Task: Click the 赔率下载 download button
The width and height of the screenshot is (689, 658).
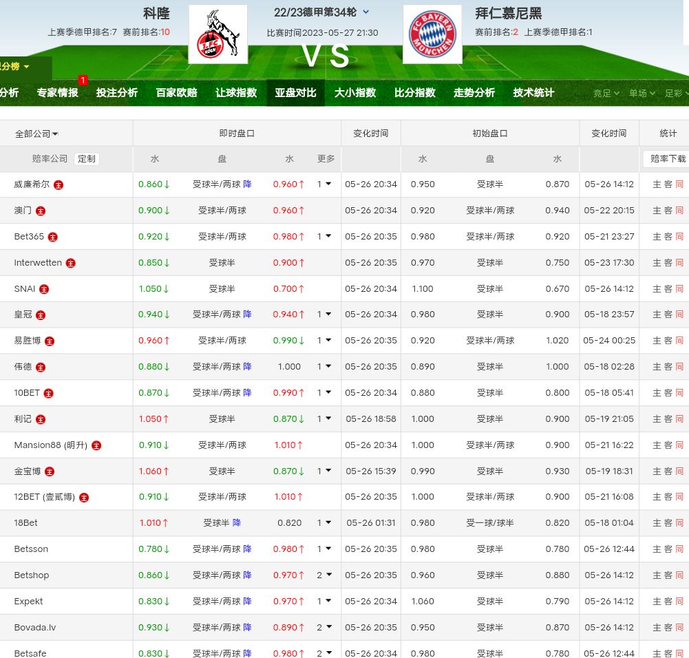Action: 668,159
